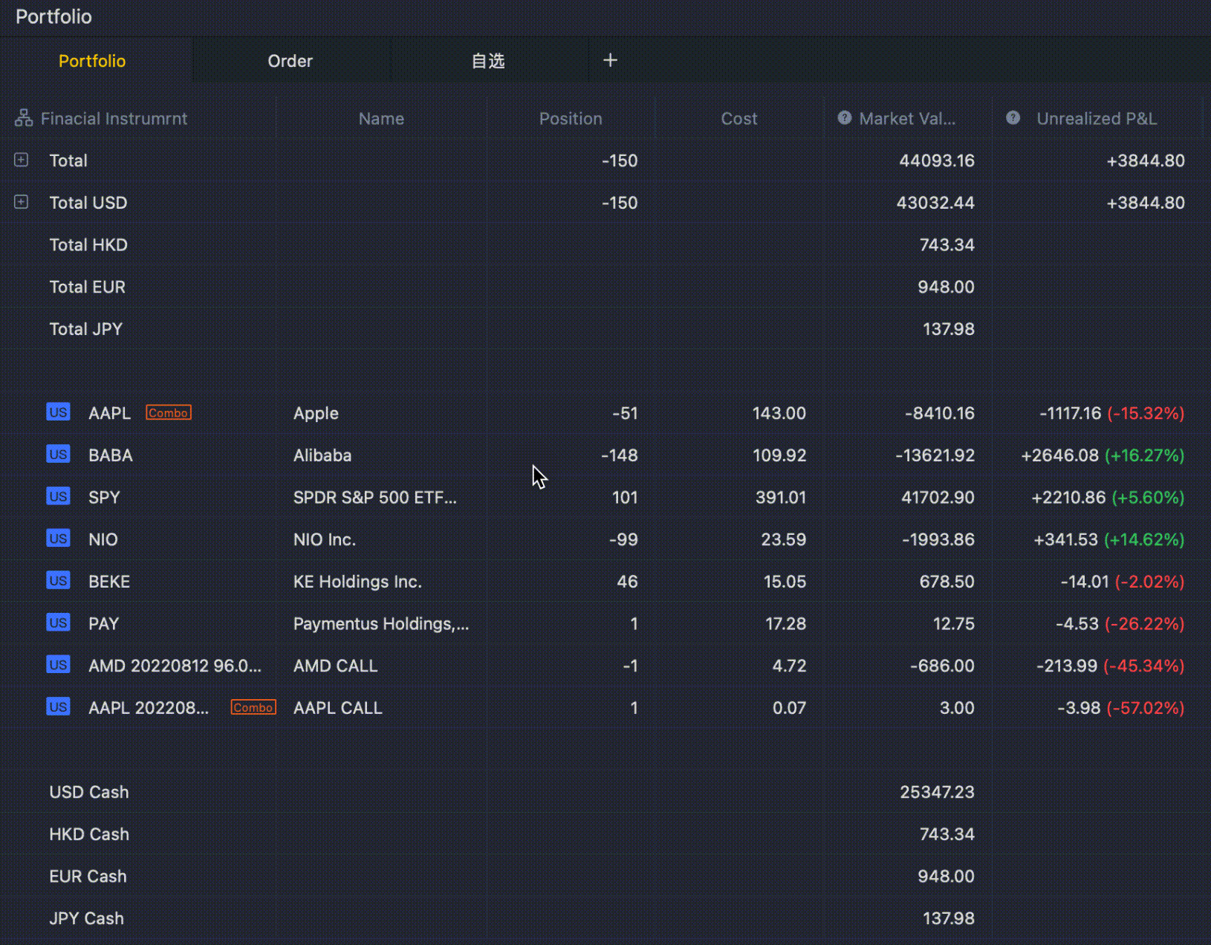Screen dimensions: 1211x945
Task: Click the BEKE ticker symbol
Action: pos(109,582)
